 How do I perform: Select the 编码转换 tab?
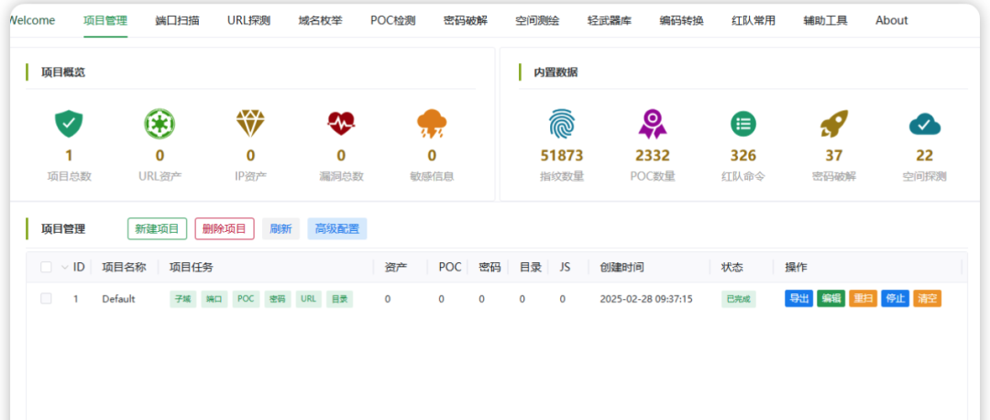point(681,20)
